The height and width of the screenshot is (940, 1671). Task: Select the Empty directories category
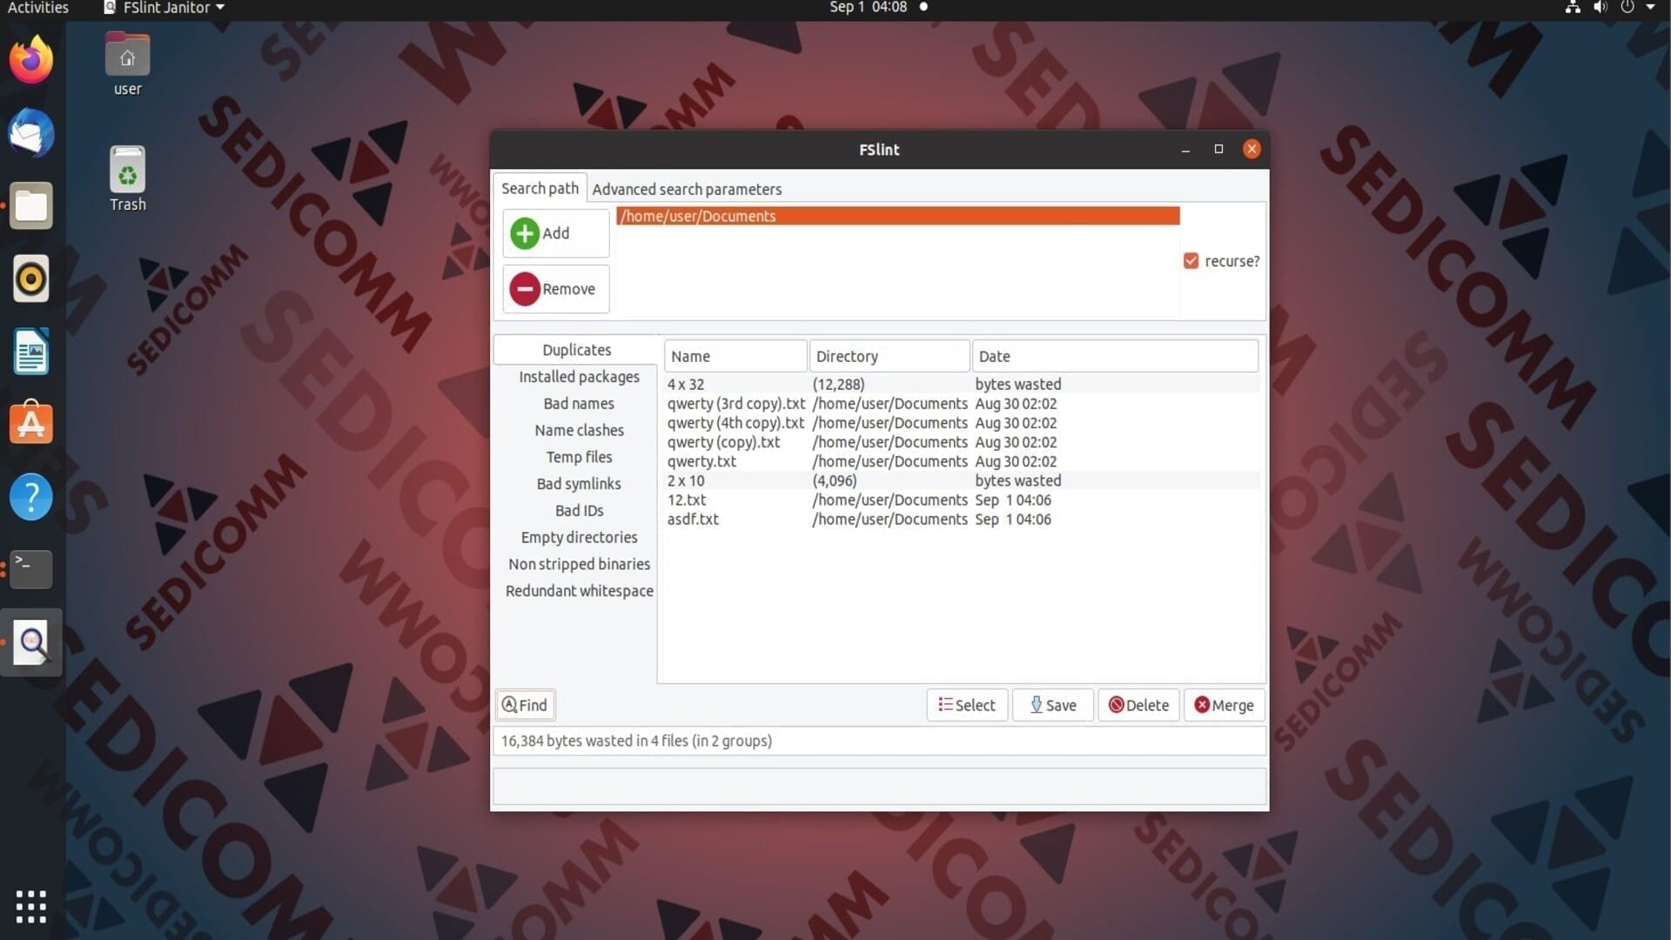click(x=579, y=537)
